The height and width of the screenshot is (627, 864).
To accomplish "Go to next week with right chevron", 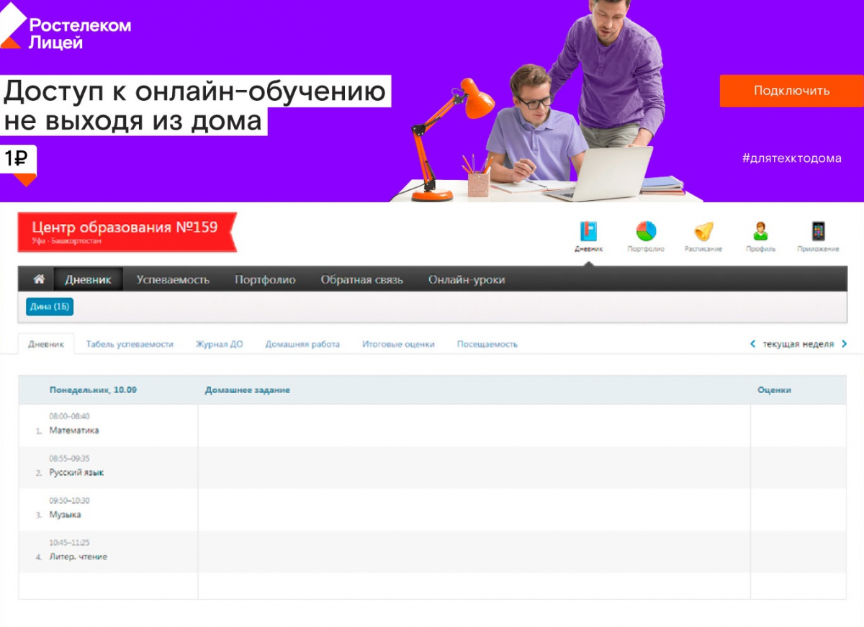I will tap(845, 344).
